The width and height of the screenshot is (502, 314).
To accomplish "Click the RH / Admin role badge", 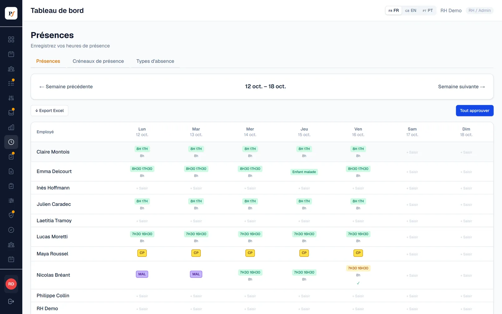I will 479,10.
